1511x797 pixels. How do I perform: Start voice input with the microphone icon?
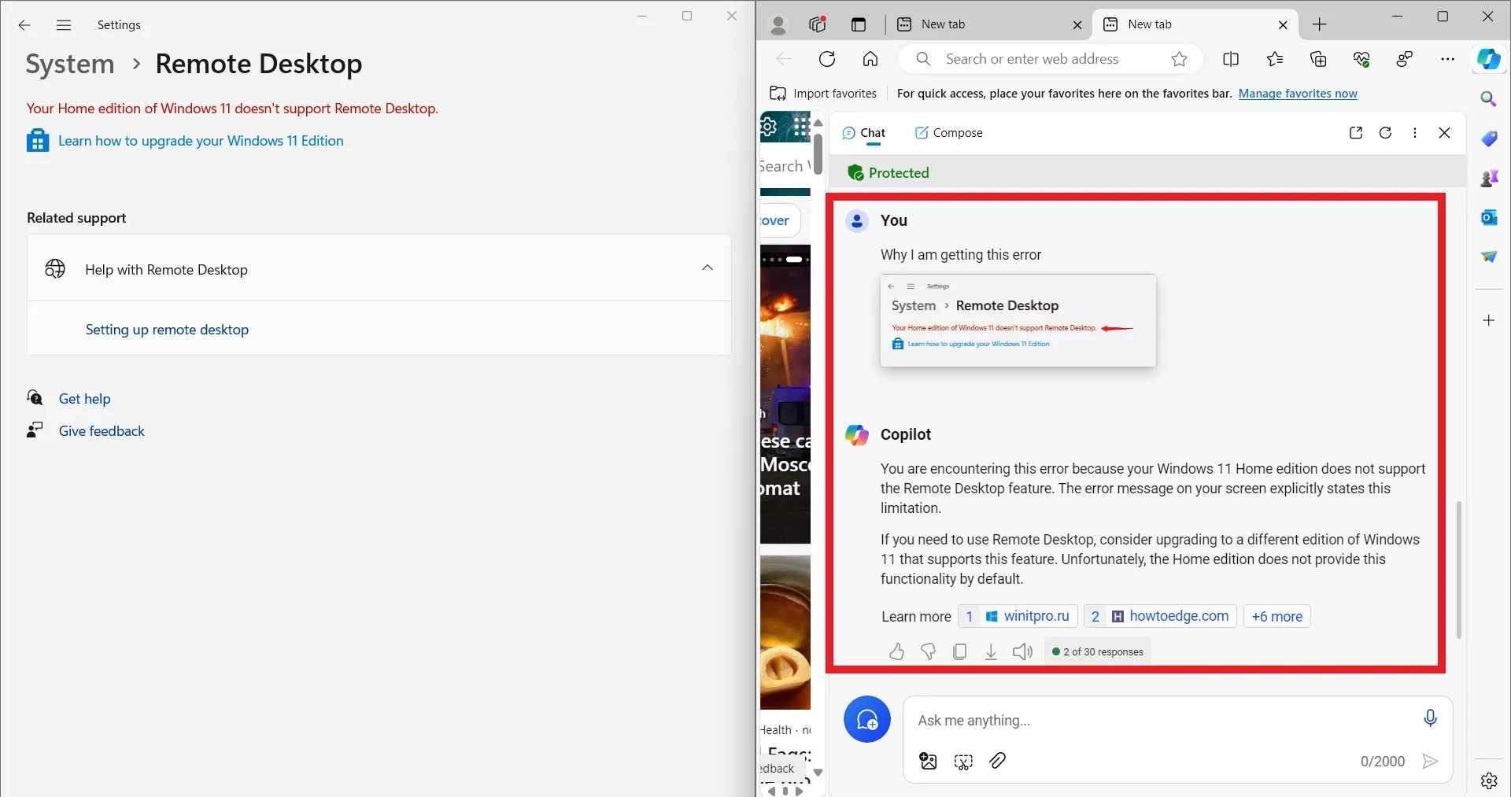(1430, 718)
